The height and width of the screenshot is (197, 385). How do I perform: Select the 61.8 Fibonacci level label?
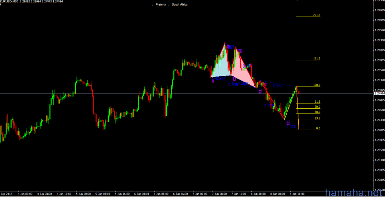[317, 101]
